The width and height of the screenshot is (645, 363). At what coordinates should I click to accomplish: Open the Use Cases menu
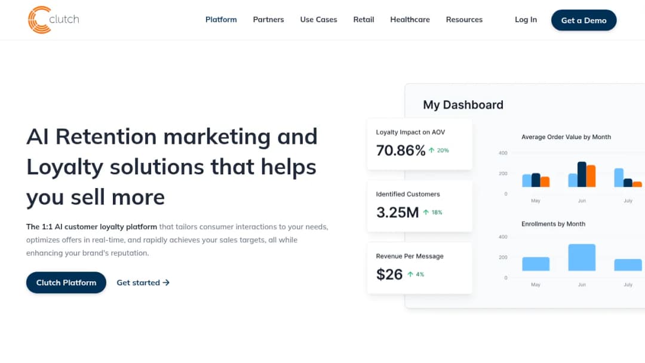(318, 19)
